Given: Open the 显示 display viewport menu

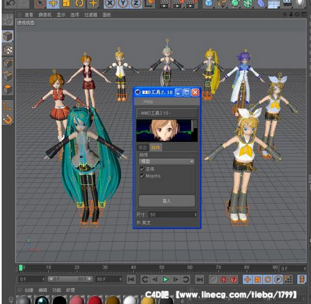Looking at the screenshot, I should (61, 15).
